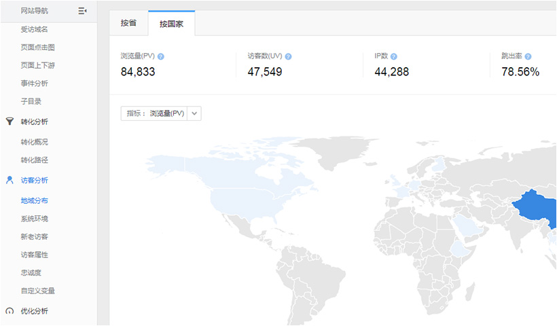Open 子目录 in the sidebar

point(31,102)
